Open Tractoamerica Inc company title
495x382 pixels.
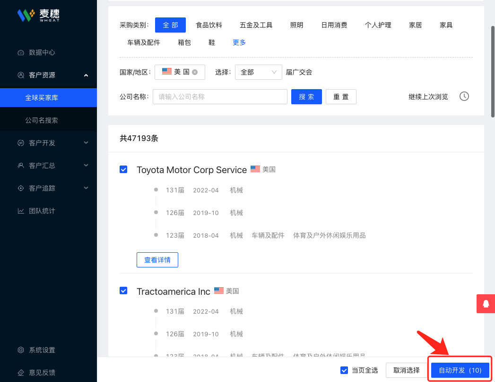click(x=174, y=291)
